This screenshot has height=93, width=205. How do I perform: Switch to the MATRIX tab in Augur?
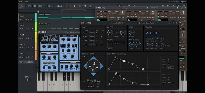tap(115, 54)
